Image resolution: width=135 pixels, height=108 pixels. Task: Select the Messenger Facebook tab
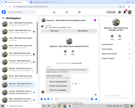point(16,2)
